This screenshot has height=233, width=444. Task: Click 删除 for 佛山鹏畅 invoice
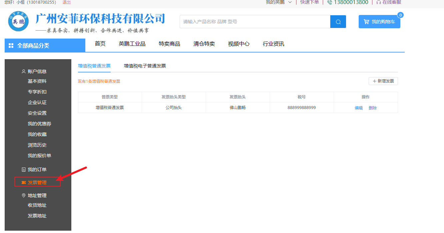tap(373, 108)
